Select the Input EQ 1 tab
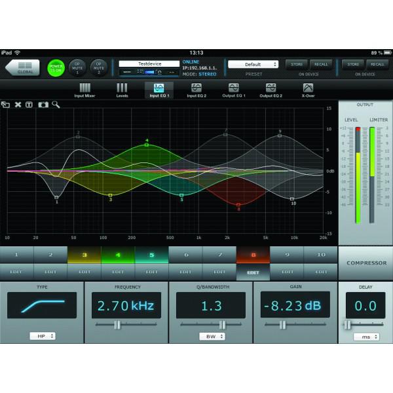 [x=159, y=90]
